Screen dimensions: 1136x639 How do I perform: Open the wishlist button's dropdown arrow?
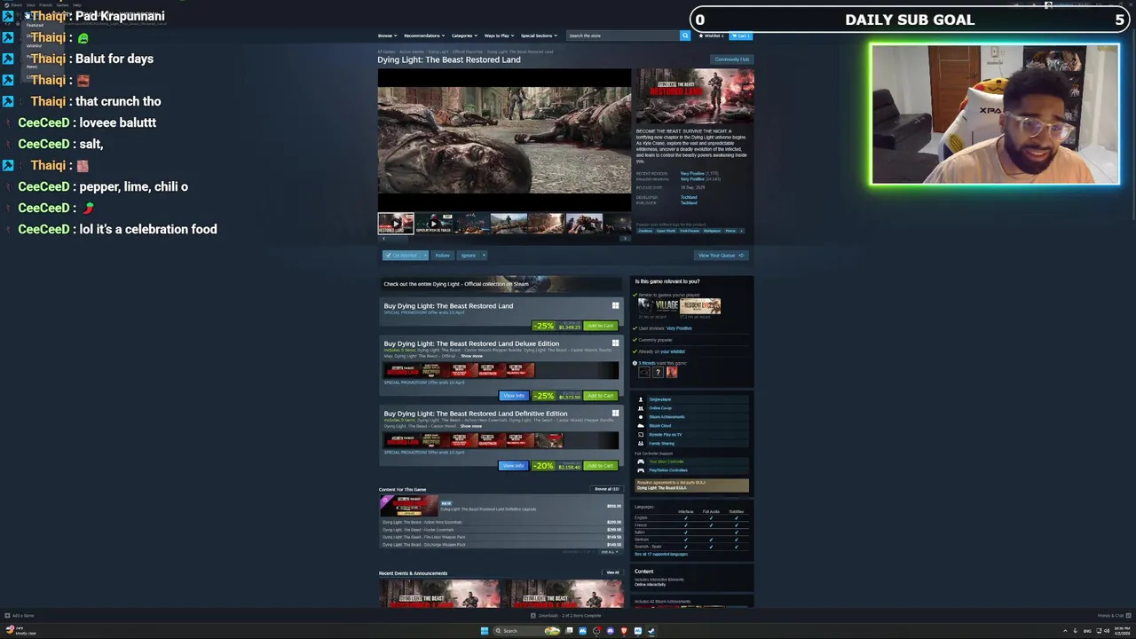point(425,256)
